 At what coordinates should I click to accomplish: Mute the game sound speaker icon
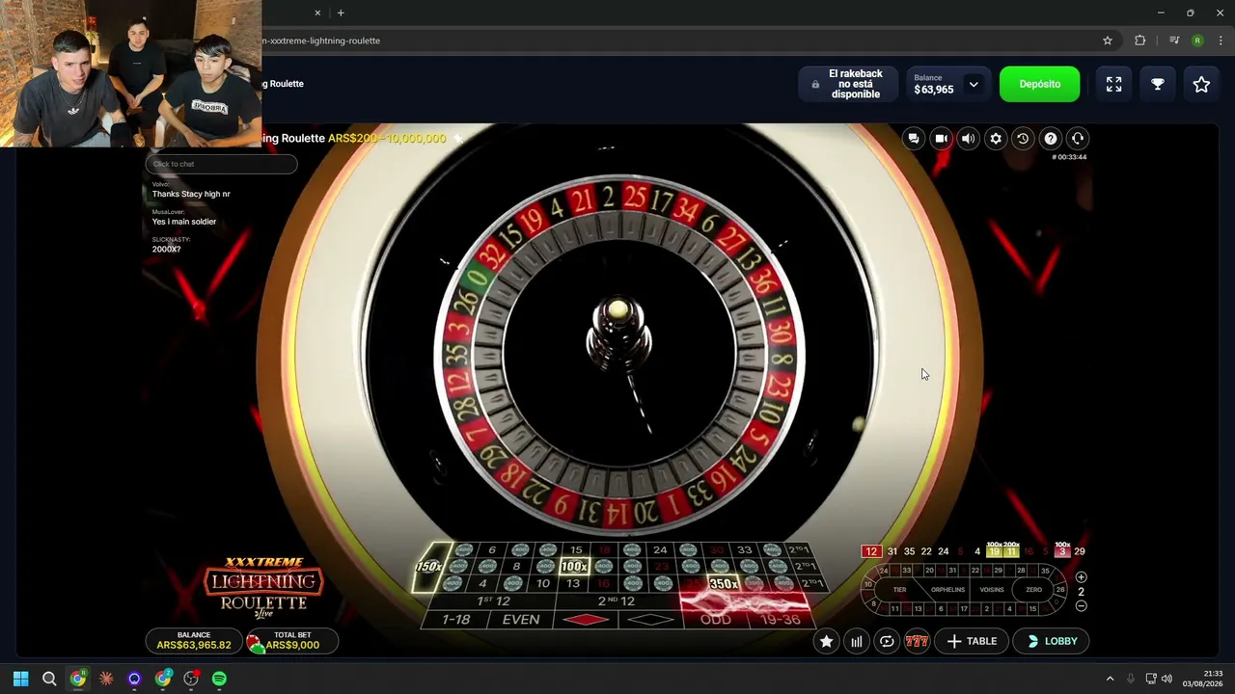tap(969, 139)
